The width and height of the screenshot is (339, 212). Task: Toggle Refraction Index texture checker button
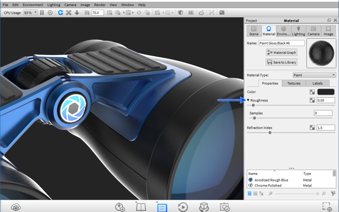312,128
